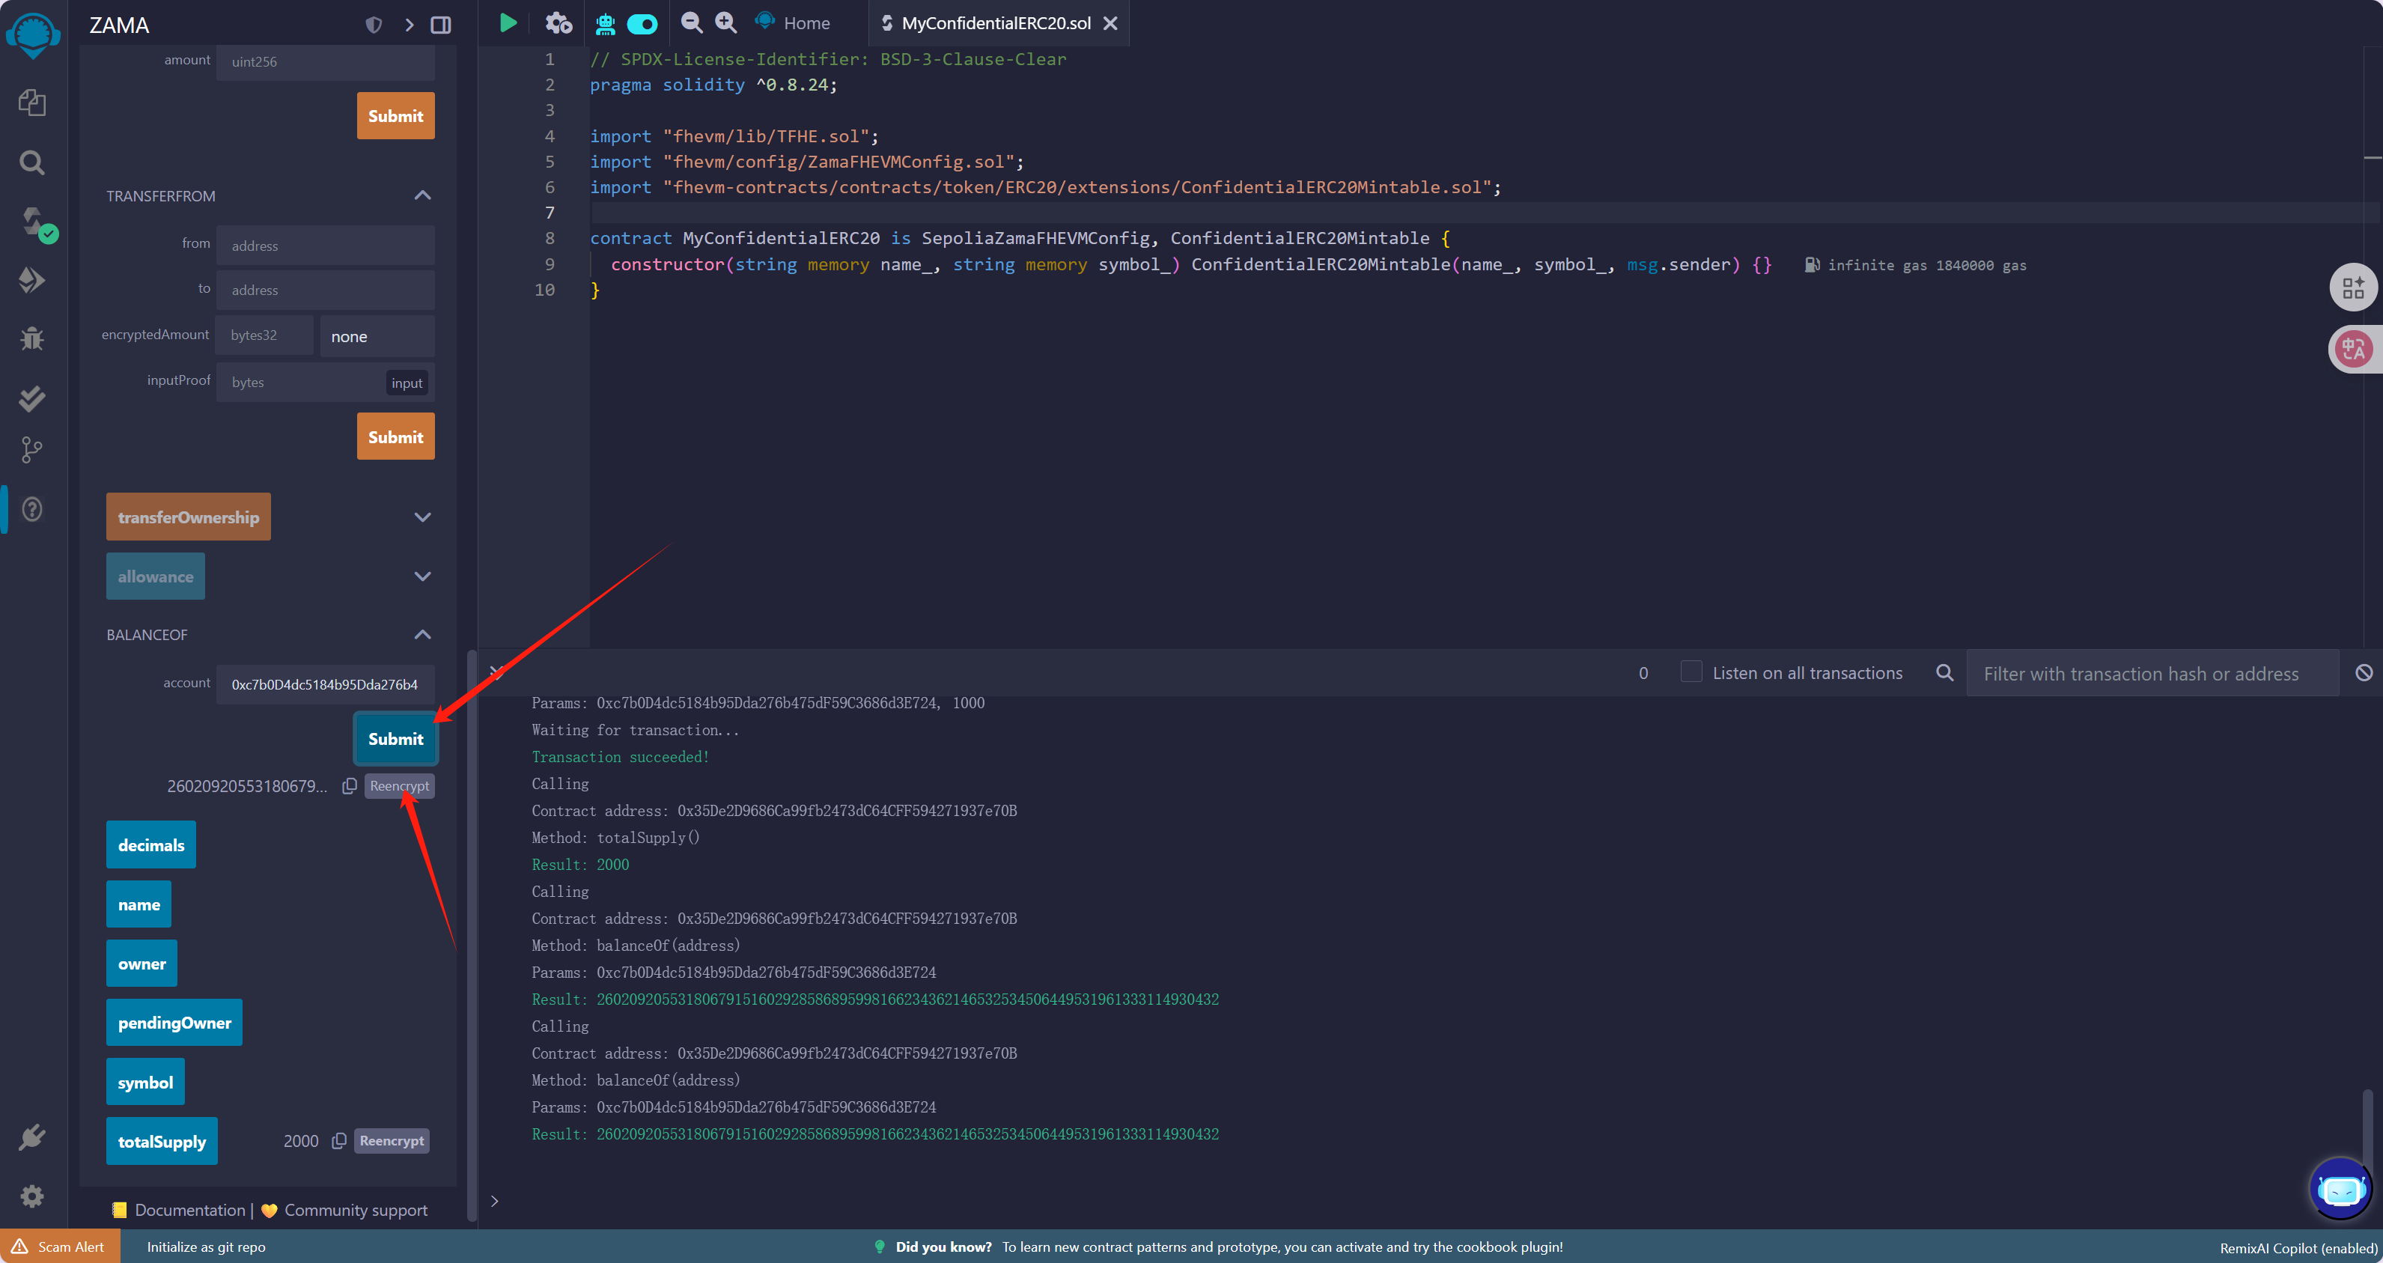This screenshot has height=1263, width=2383.
Task: Open the Remix home logo icon
Action: [33, 35]
